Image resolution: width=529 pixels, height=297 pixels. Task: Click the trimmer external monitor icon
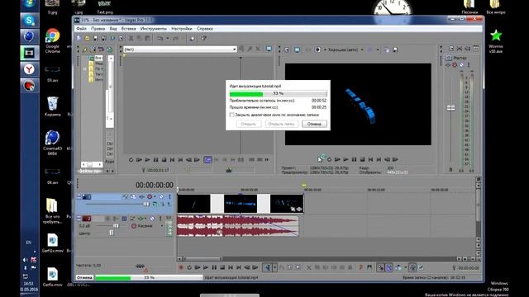[x=269, y=49]
